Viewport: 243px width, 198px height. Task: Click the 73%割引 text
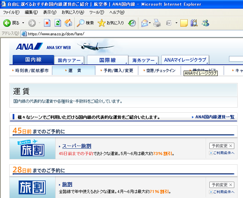163,153
